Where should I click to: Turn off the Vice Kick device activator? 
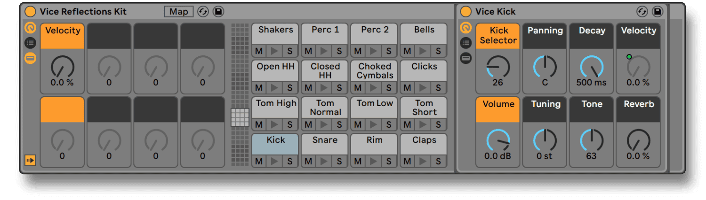(466, 12)
